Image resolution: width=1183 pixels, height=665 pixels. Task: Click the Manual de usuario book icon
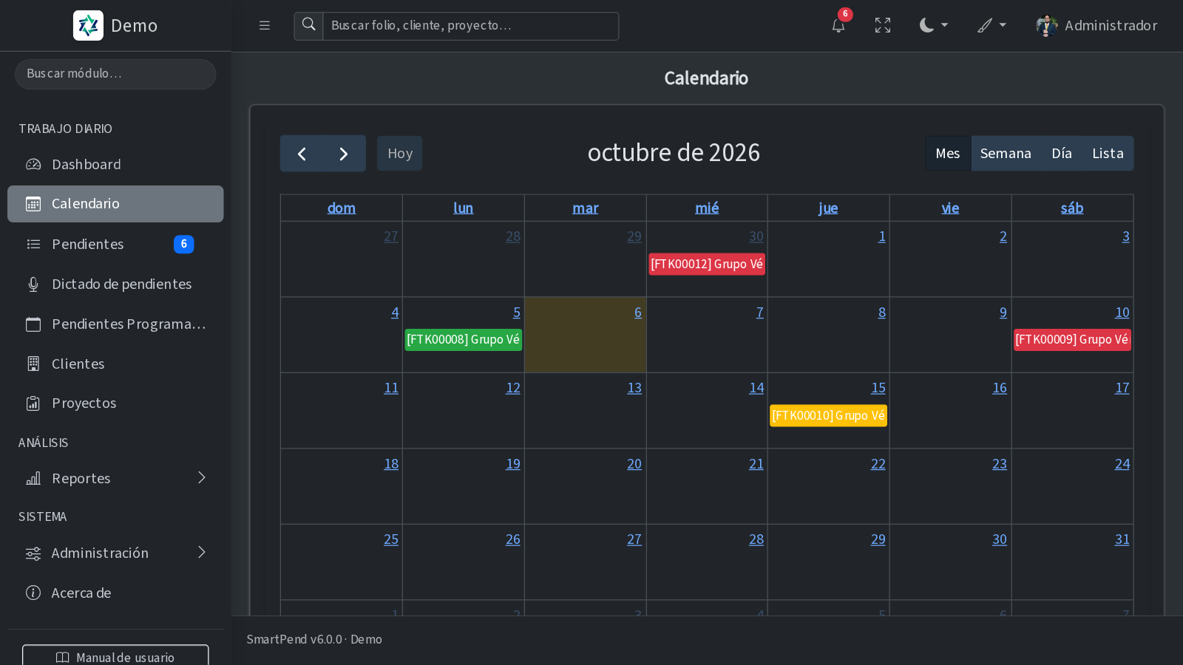63,658
